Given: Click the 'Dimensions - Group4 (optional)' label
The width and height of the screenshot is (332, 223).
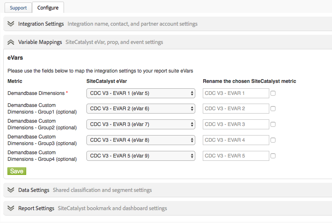Looking at the screenshot, I should tap(42, 159).
